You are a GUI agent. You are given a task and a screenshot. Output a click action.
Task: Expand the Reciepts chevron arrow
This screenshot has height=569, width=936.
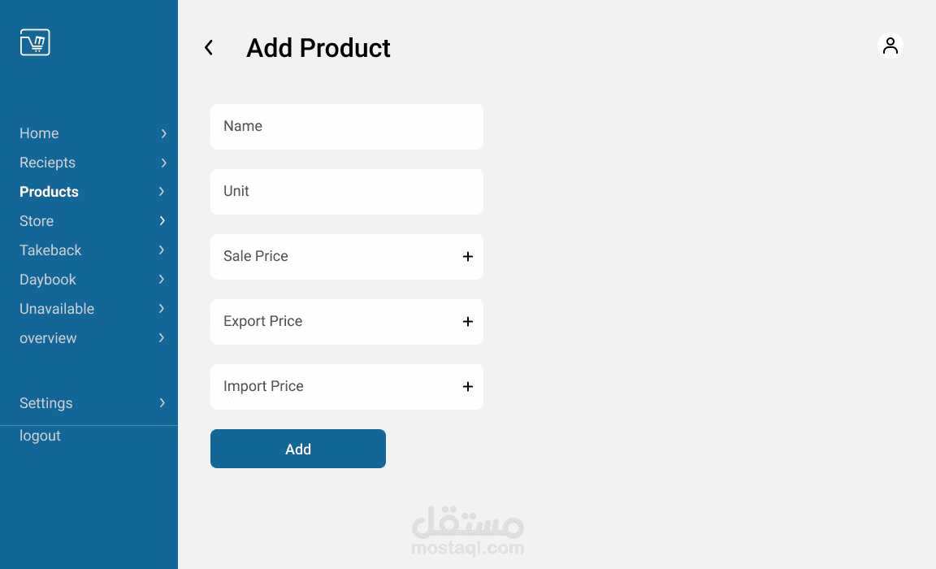tap(163, 163)
